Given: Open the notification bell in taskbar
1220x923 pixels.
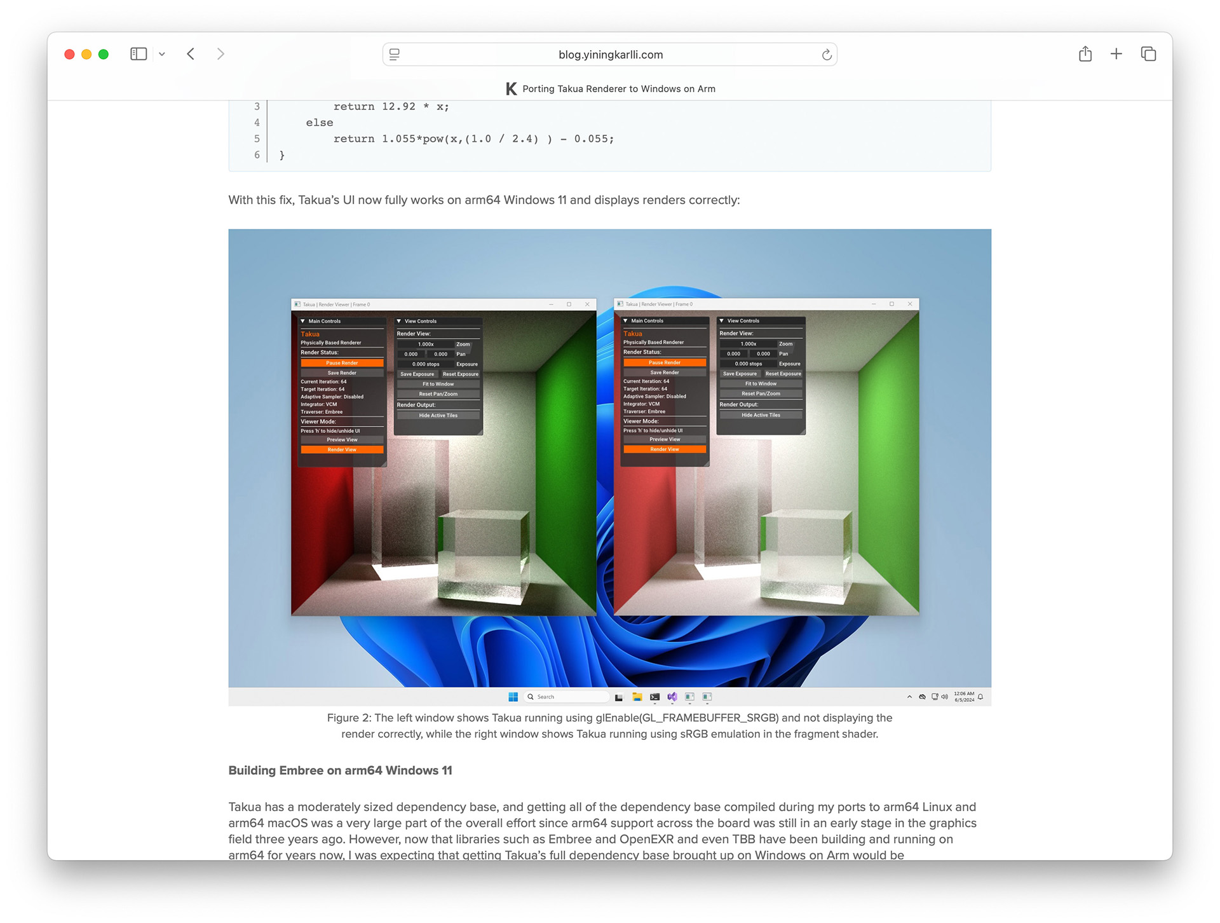Looking at the screenshot, I should pos(981,697).
